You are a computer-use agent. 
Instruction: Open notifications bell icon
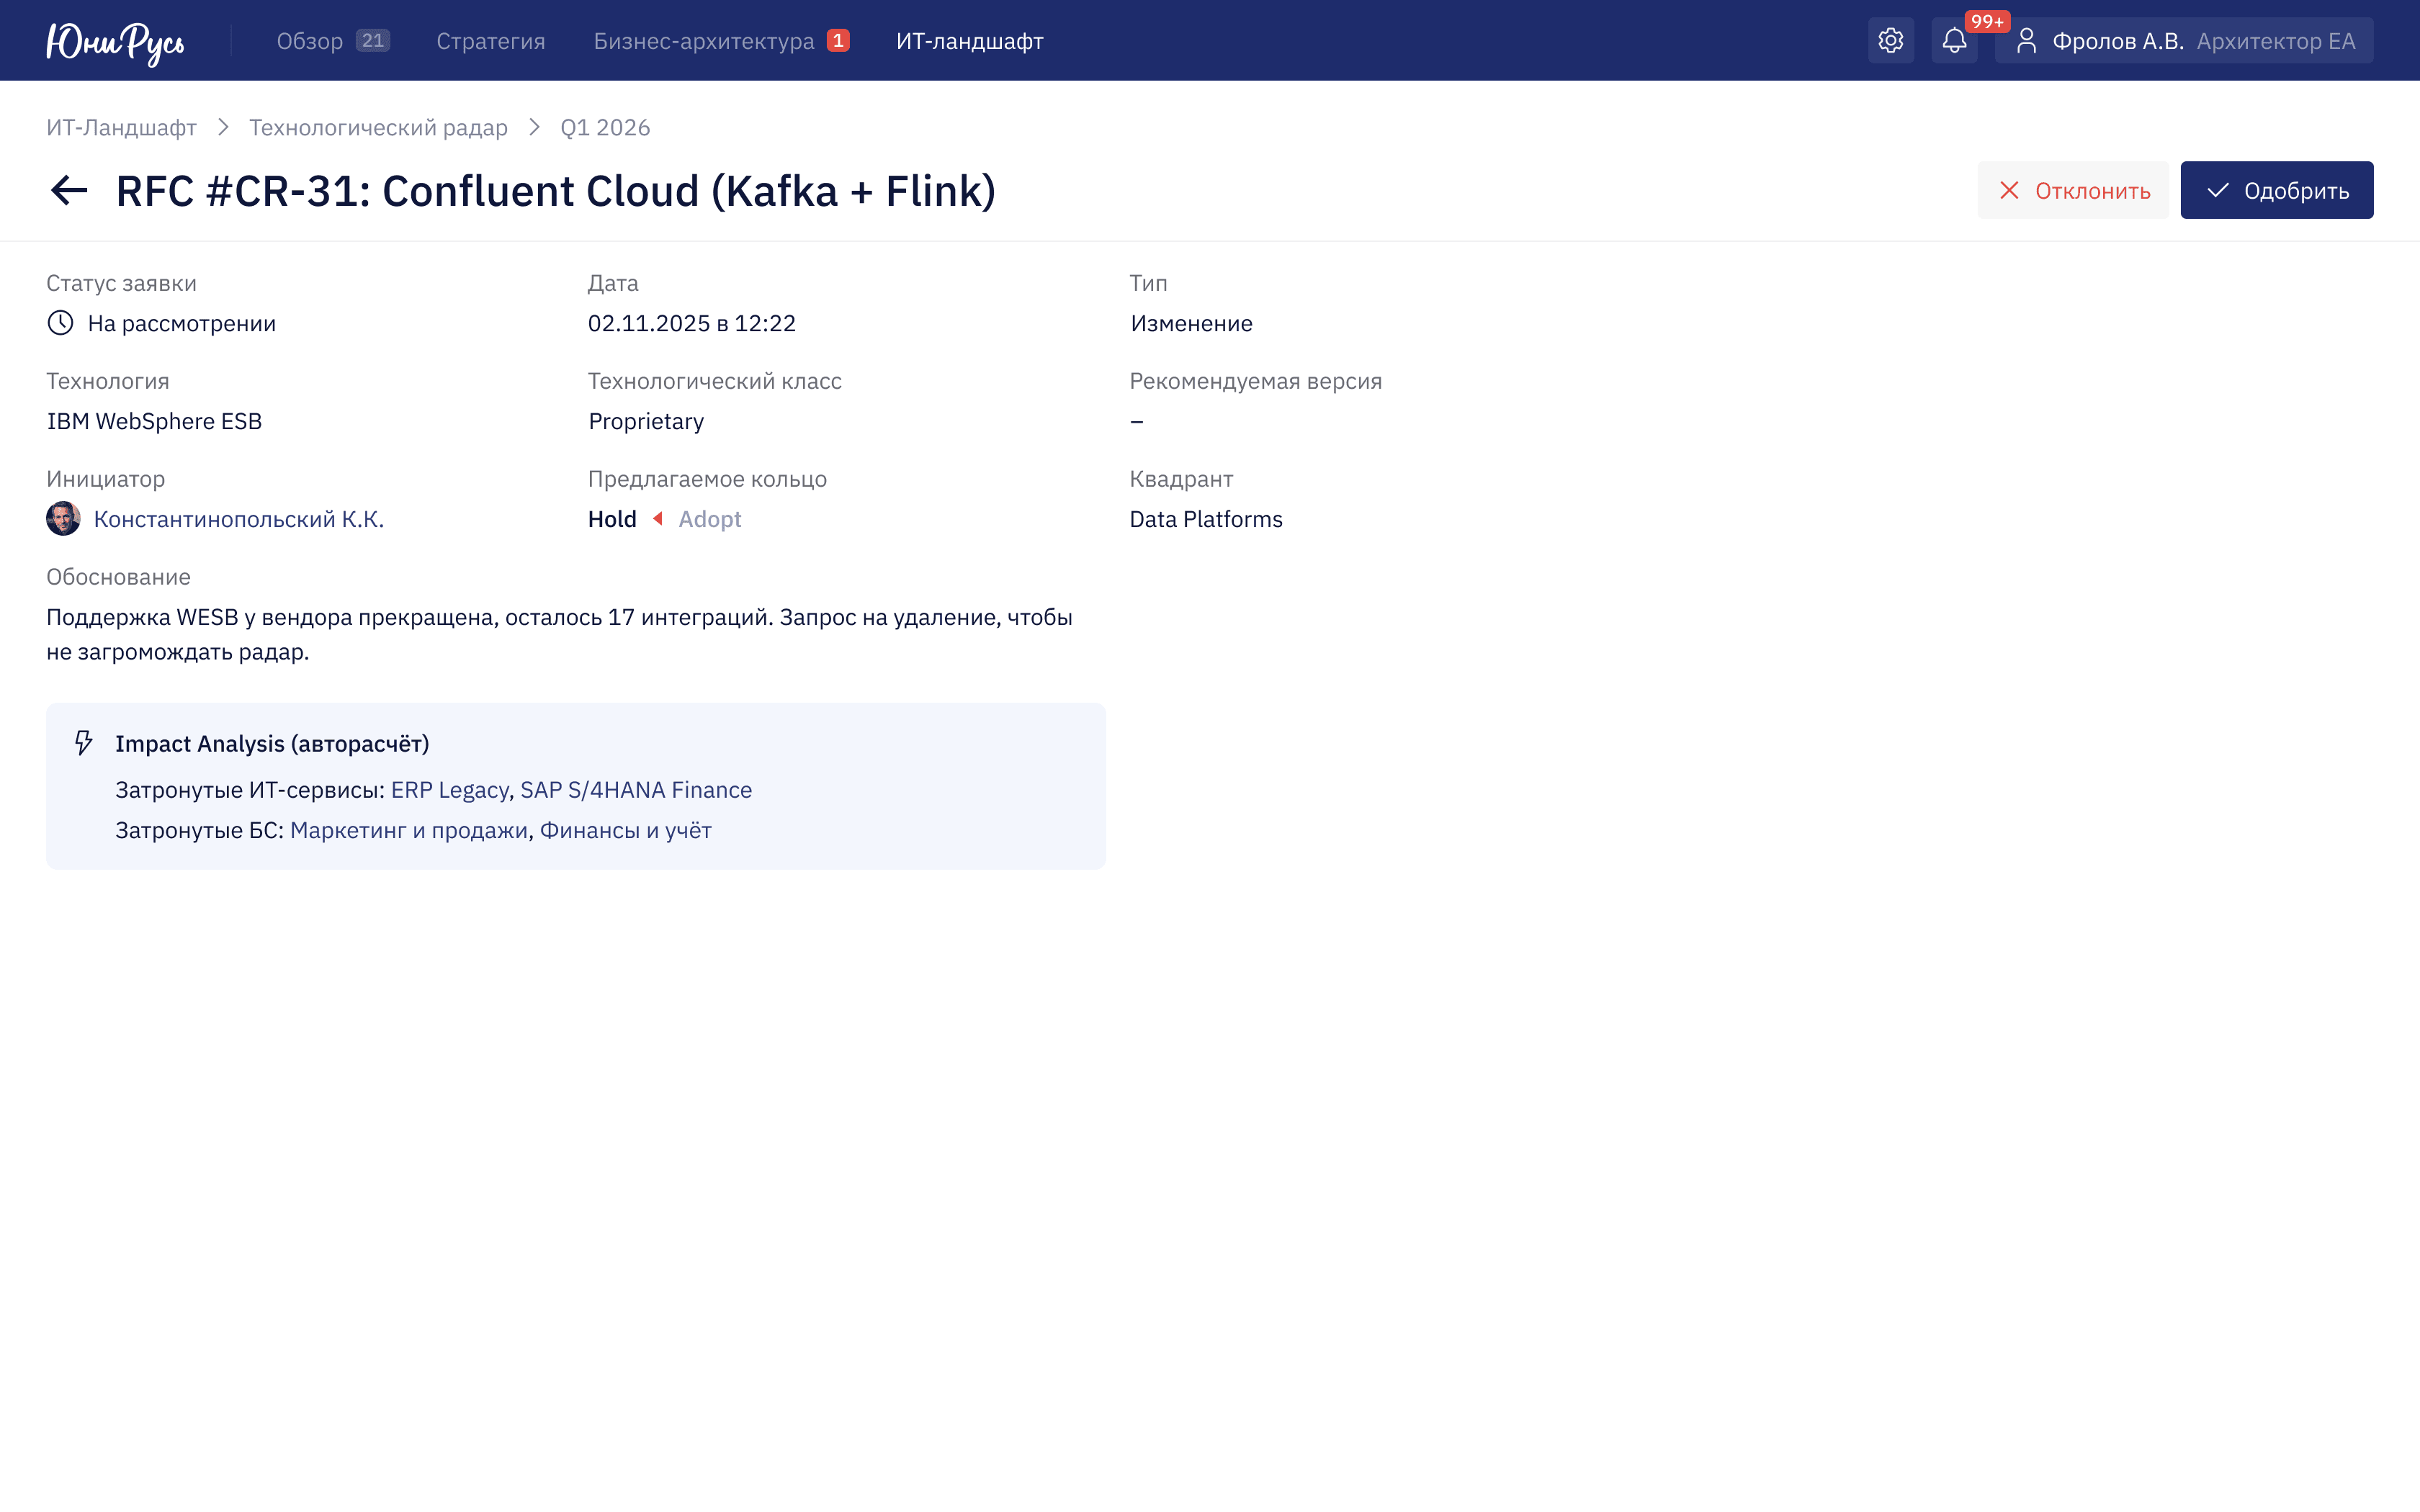tap(1954, 41)
